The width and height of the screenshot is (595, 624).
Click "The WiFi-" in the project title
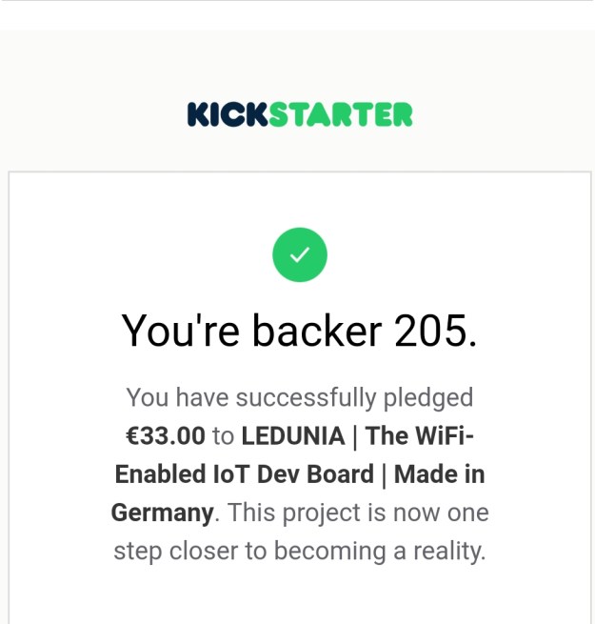[420, 436]
